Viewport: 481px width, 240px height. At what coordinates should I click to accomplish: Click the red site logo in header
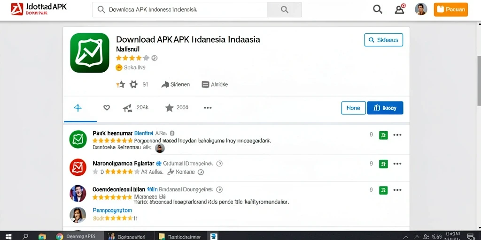[17, 9]
